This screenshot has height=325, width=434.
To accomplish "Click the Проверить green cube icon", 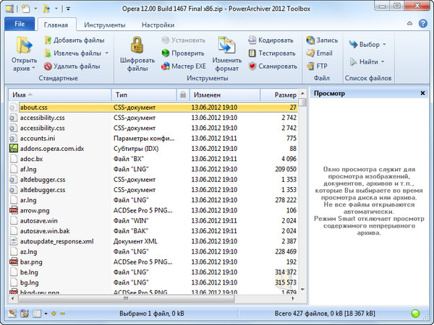I will coord(166,53).
